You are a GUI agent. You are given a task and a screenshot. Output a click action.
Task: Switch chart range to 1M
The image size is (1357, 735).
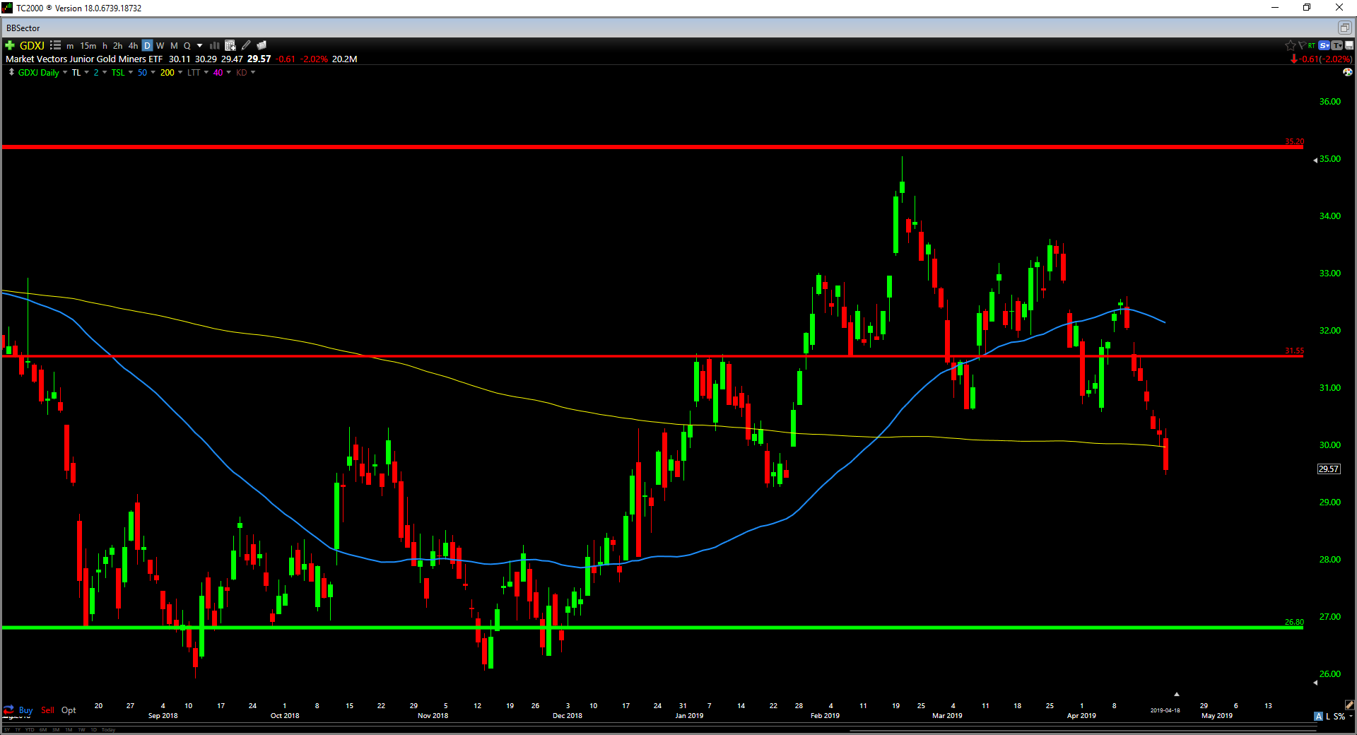[69, 729]
